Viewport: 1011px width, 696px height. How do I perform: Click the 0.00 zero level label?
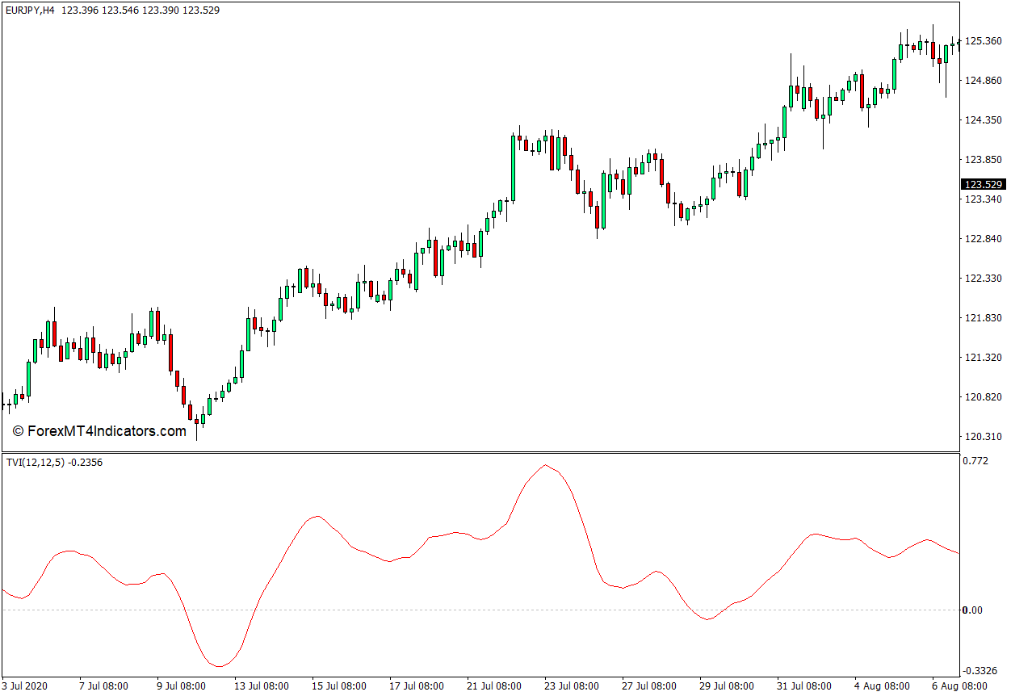[x=973, y=610]
